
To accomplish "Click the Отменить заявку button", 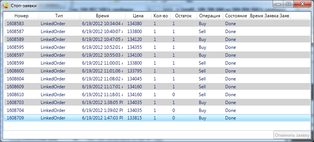I will (x=292, y=135).
